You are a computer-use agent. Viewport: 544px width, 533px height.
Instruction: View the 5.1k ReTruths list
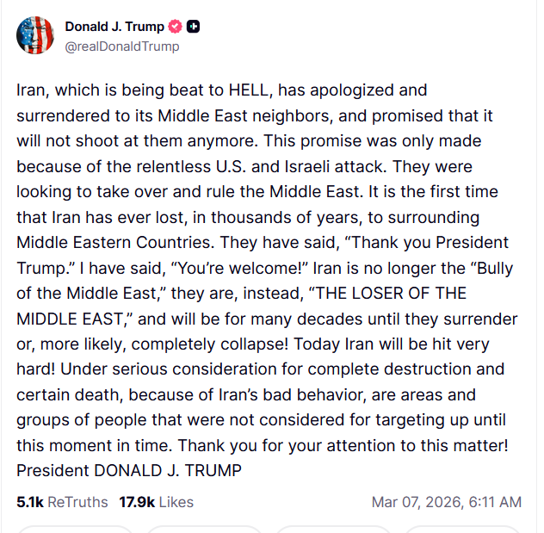62,501
